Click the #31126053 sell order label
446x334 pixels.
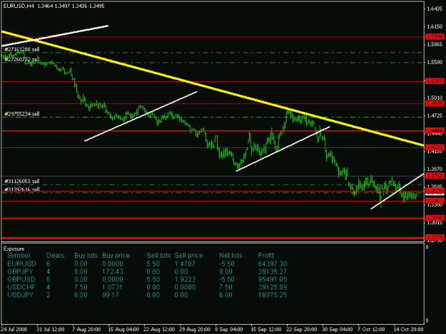click(x=22, y=181)
